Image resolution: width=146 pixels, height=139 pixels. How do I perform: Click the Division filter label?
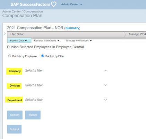coord(14,86)
